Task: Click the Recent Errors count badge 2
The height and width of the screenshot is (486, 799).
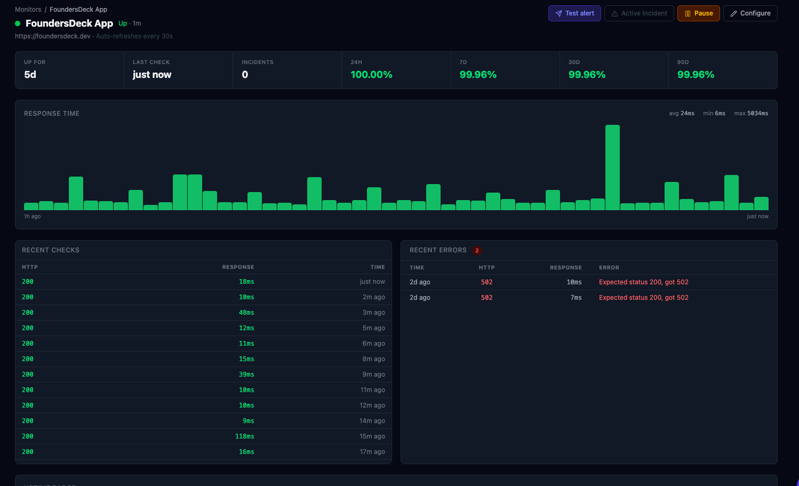Action: 477,250
